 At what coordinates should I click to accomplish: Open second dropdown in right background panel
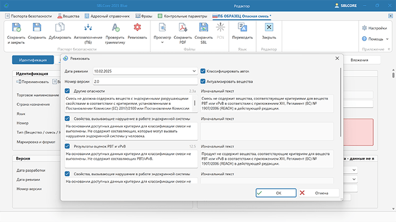(354, 179)
